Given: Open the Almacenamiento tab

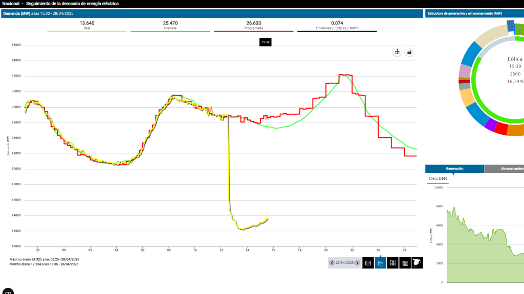Looking at the screenshot, I should (507, 168).
